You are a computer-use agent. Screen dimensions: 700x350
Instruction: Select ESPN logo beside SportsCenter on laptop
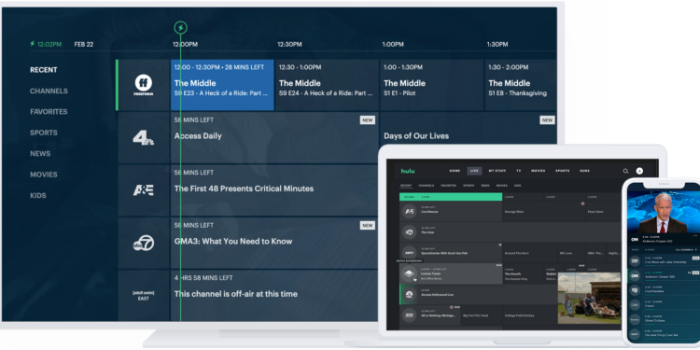point(410,253)
